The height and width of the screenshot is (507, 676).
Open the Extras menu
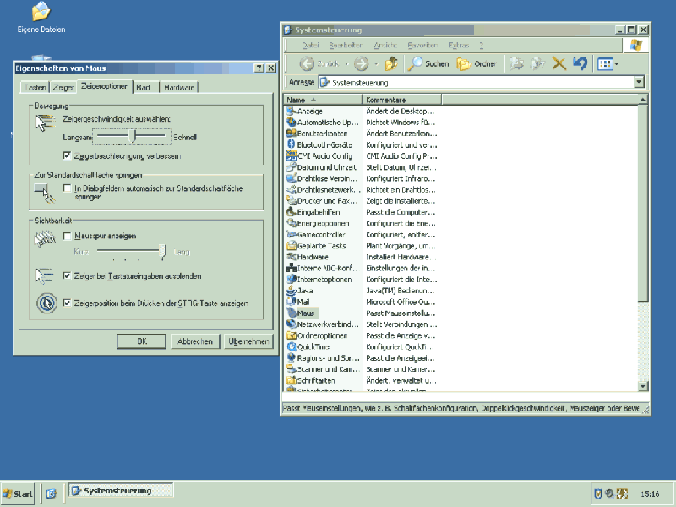[x=458, y=46]
